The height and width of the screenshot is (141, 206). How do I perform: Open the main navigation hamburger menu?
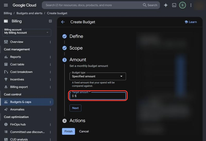[x=6, y=5]
